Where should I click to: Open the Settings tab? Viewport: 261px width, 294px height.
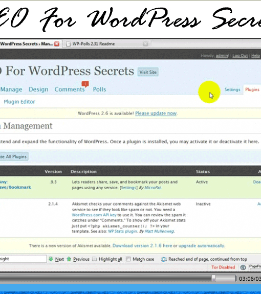click(232, 89)
